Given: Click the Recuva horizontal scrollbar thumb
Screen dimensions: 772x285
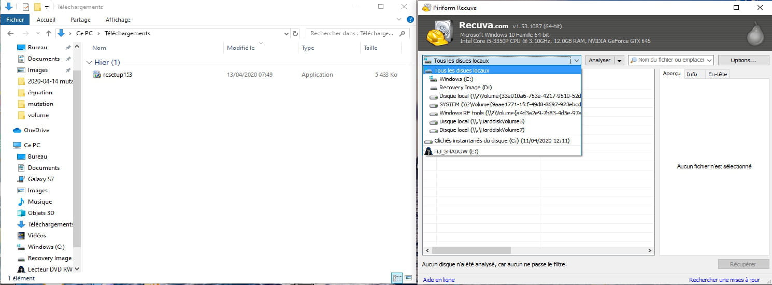Looking at the screenshot, I should [471, 250].
